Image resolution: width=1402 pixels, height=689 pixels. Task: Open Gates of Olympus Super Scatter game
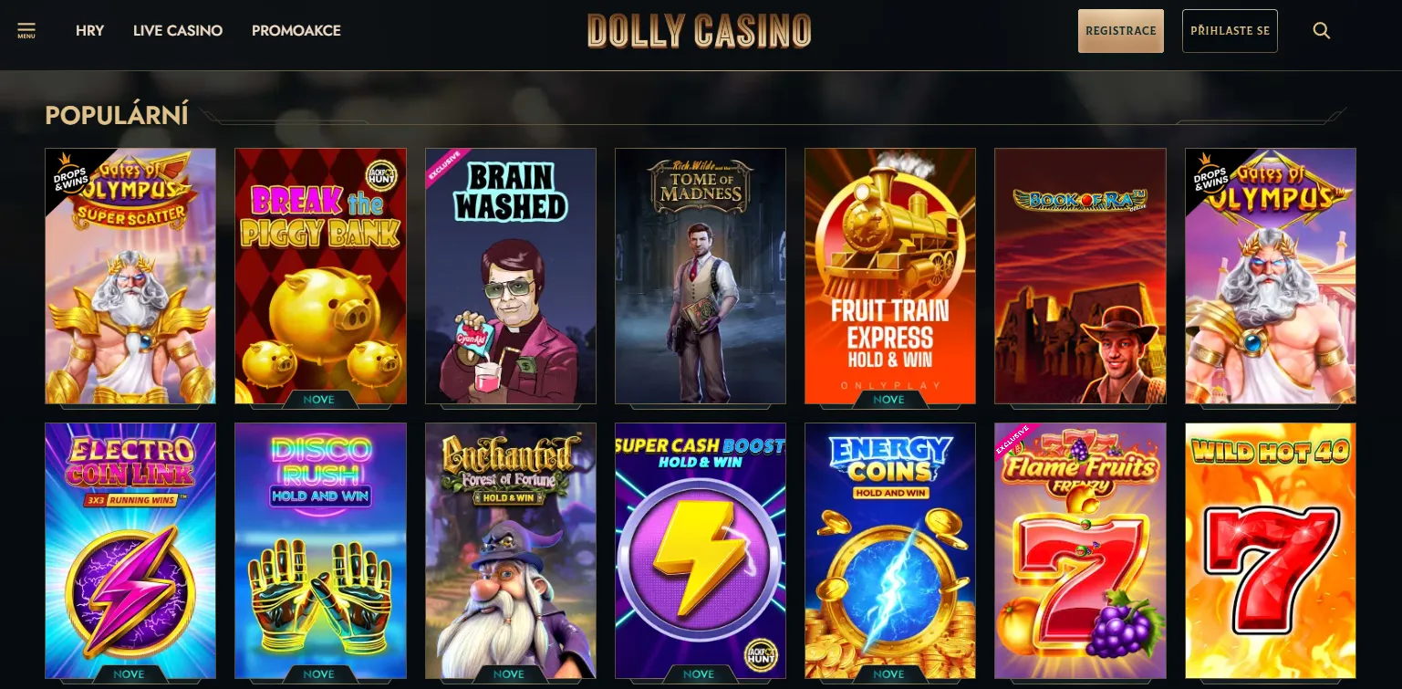click(x=130, y=276)
